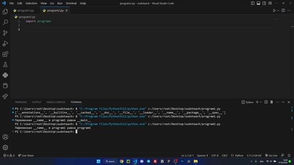Maximize the panel with the chevron up

[283, 102]
